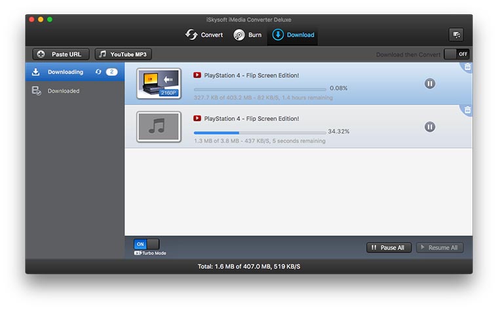Click the progress bar at 34.32%

pos(259,133)
